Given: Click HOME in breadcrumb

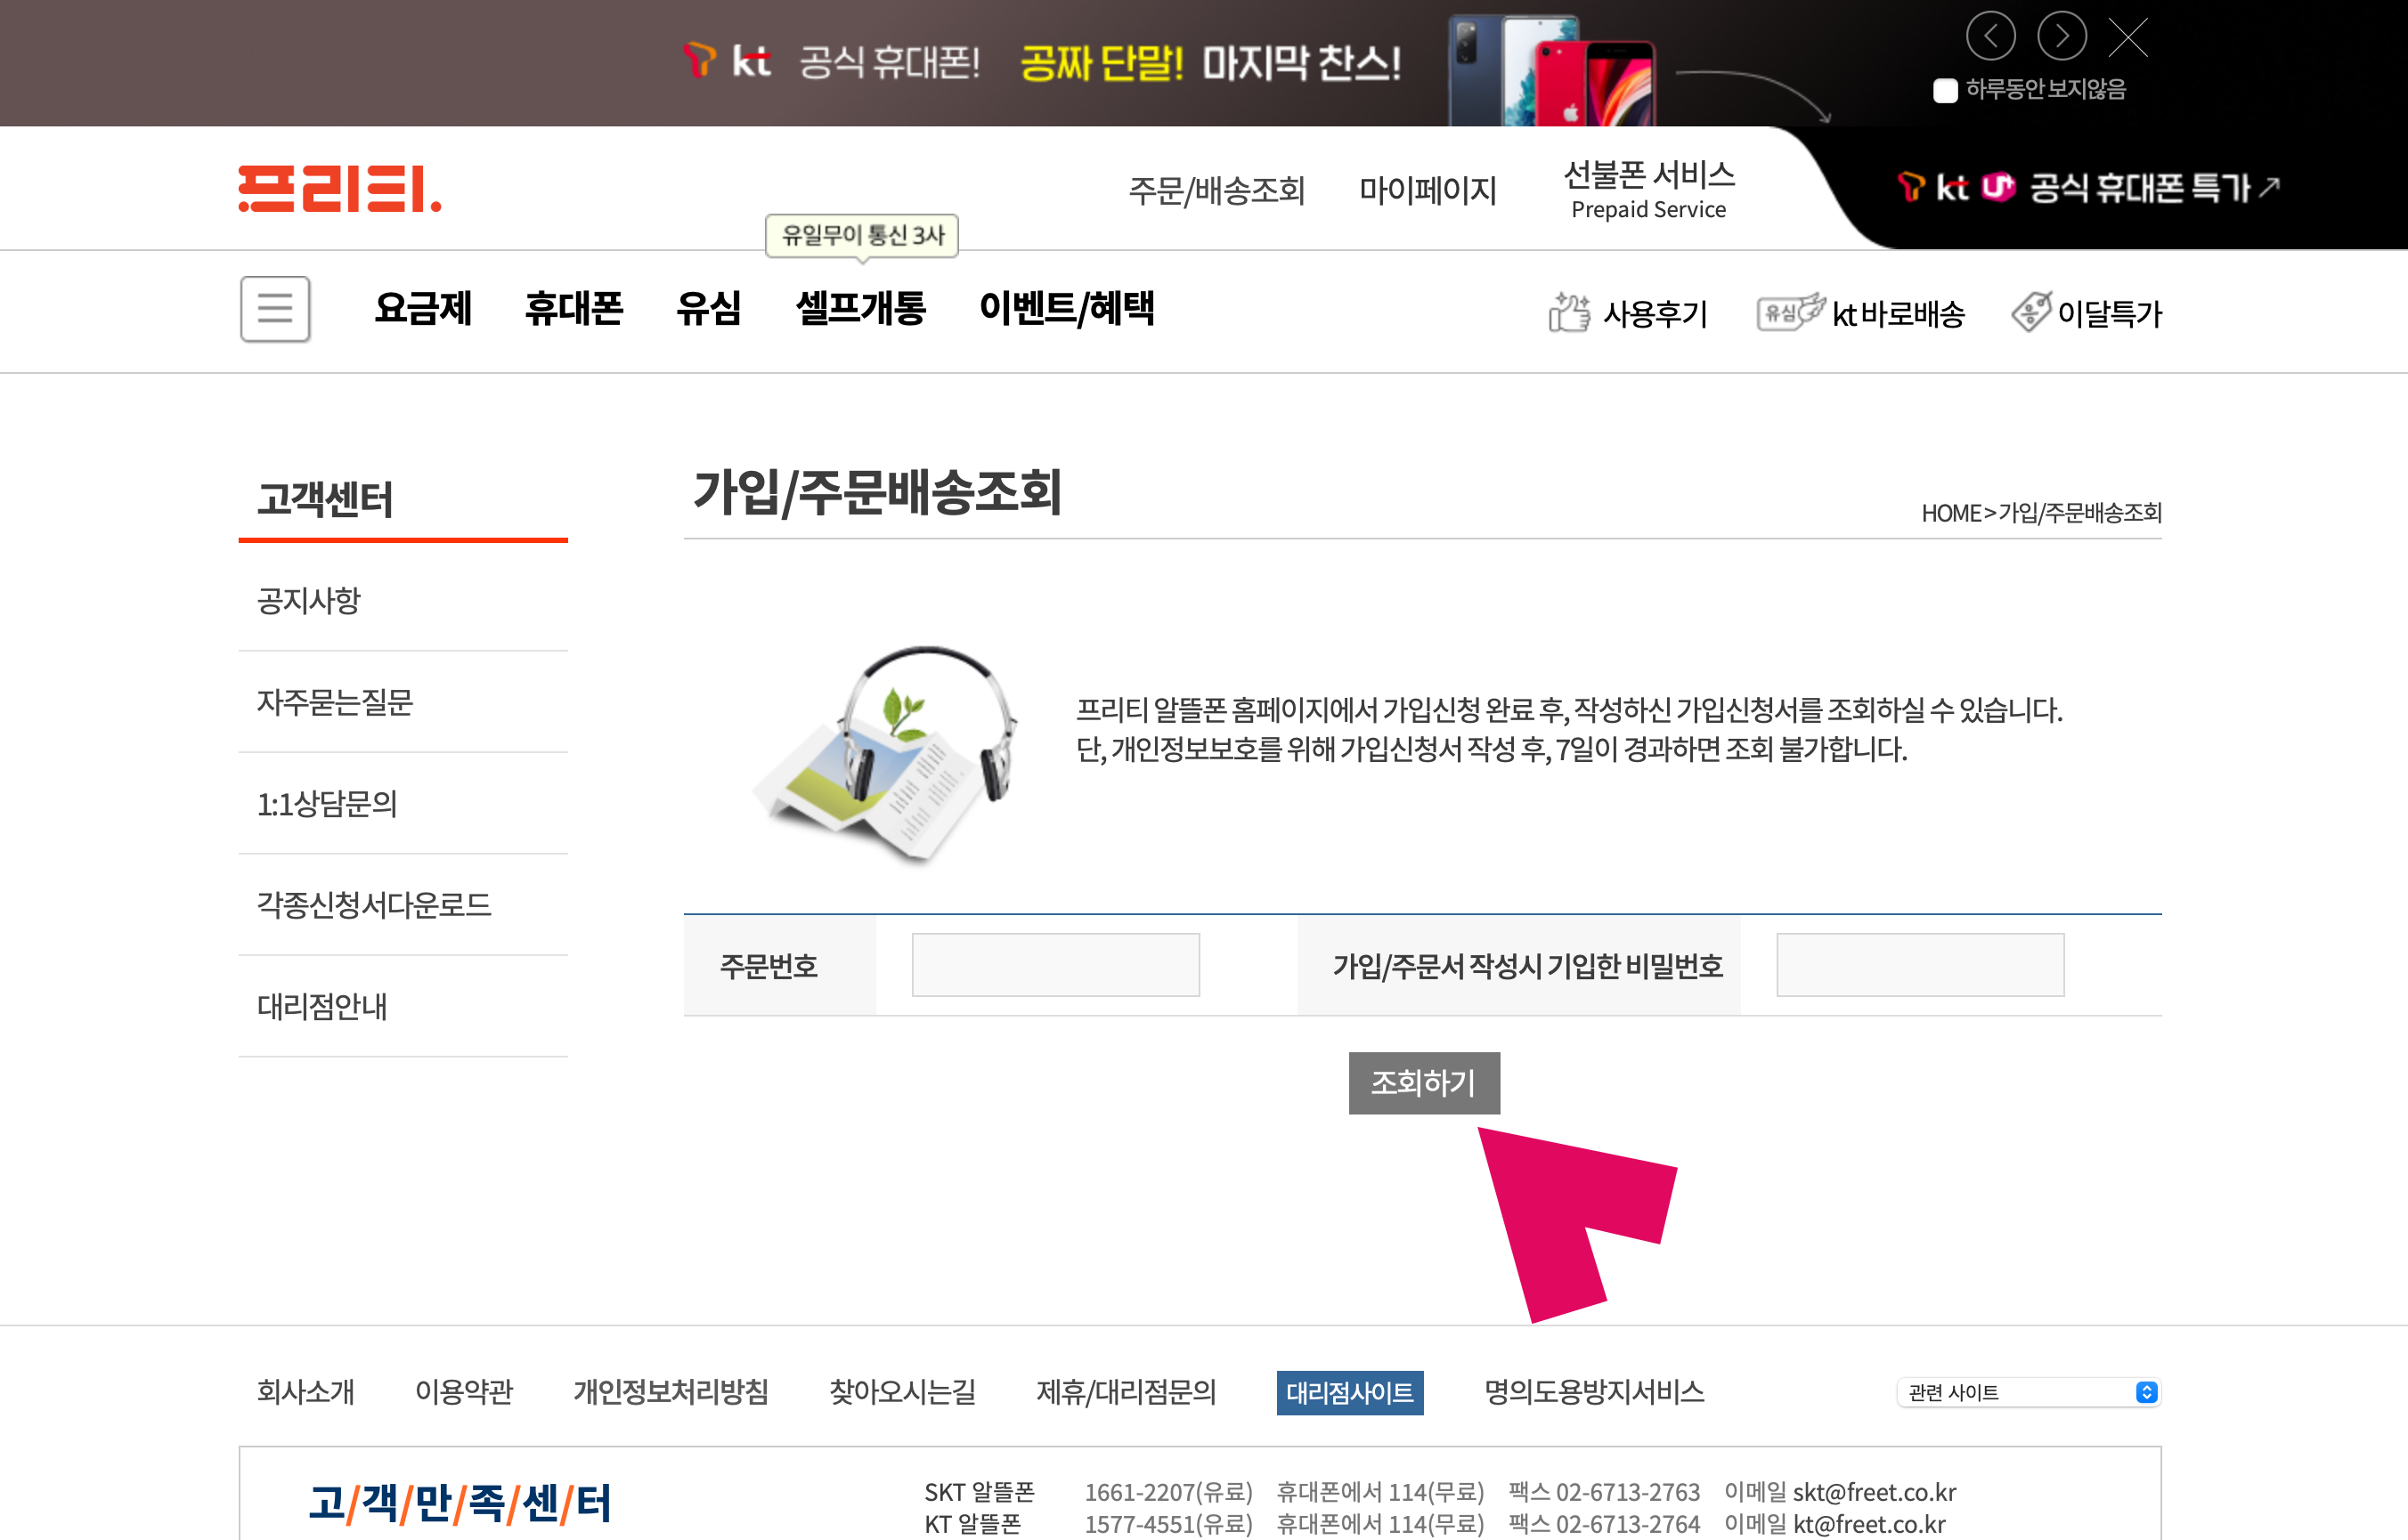Looking at the screenshot, I should [x=1949, y=513].
